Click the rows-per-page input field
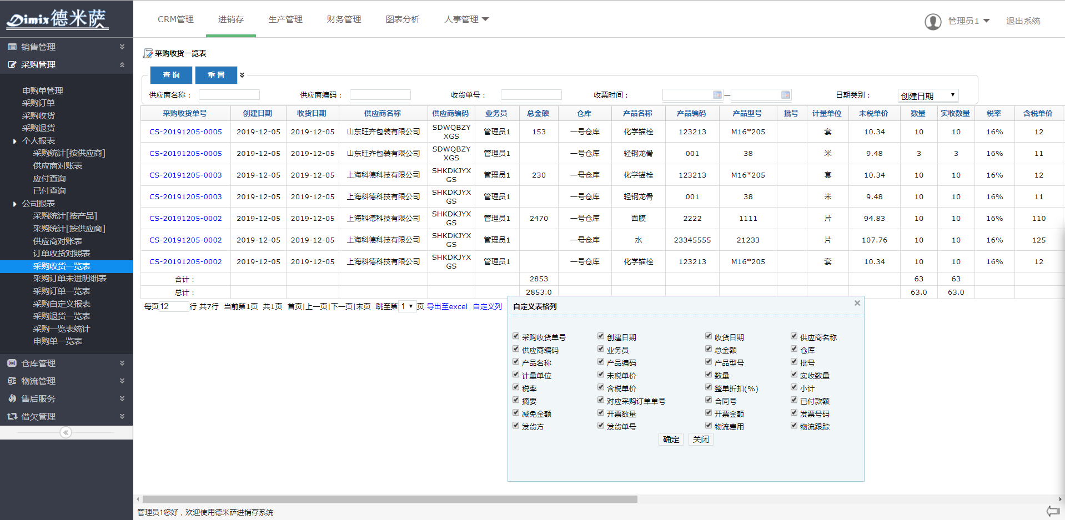1065x520 pixels. click(174, 306)
